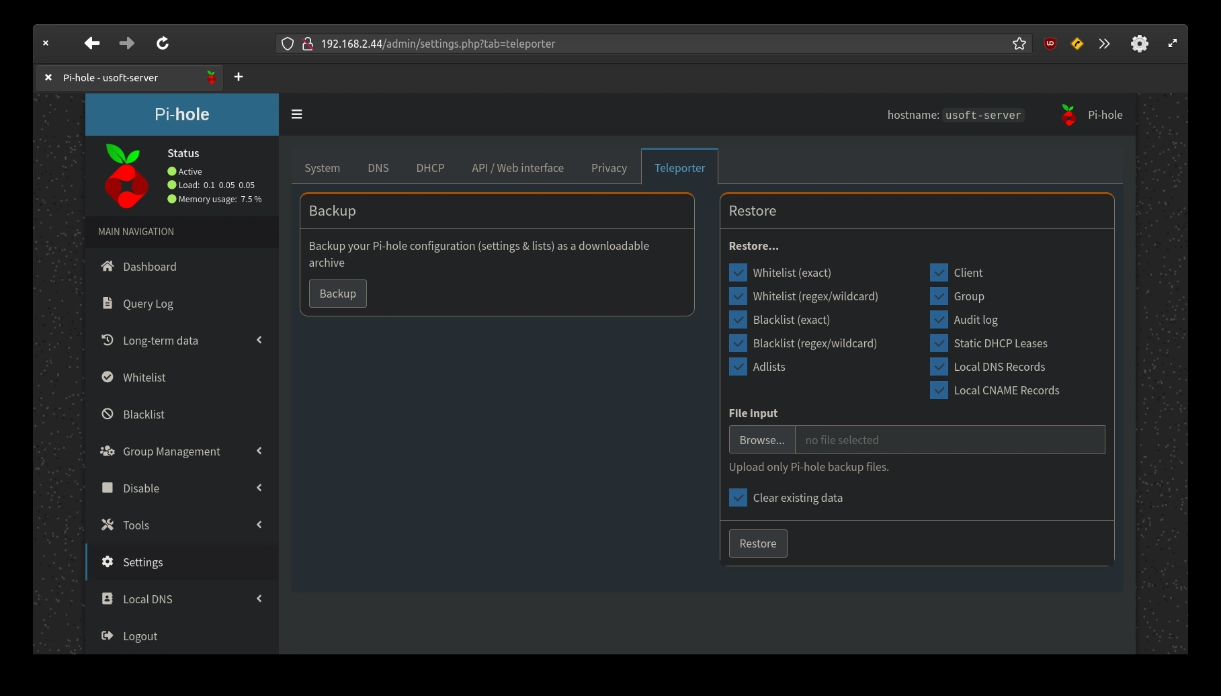Click the yellow diamond extension icon
The height and width of the screenshot is (696, 1221).
coord(1077,44)
